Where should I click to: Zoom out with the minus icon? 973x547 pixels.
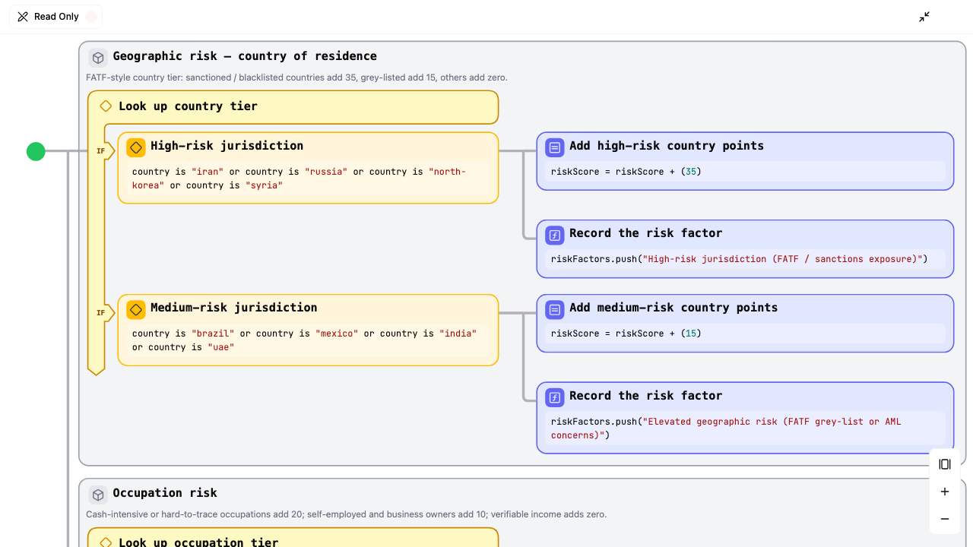(x=945, y=519)
